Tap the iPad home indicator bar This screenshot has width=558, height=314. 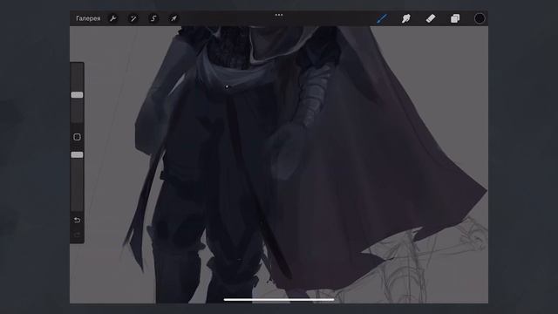click(279, 300)
